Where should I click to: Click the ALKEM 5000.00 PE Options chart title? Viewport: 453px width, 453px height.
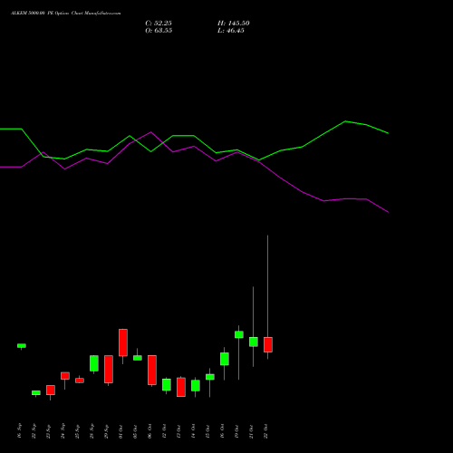(x=66, y=14)
